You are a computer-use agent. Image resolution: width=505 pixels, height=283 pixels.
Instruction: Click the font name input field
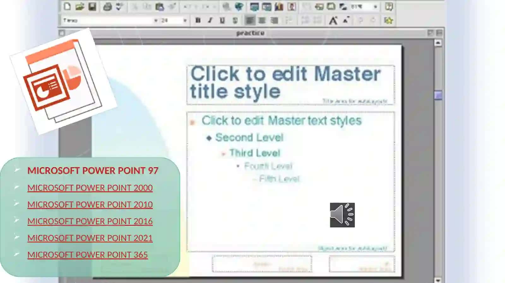[108, 20]
